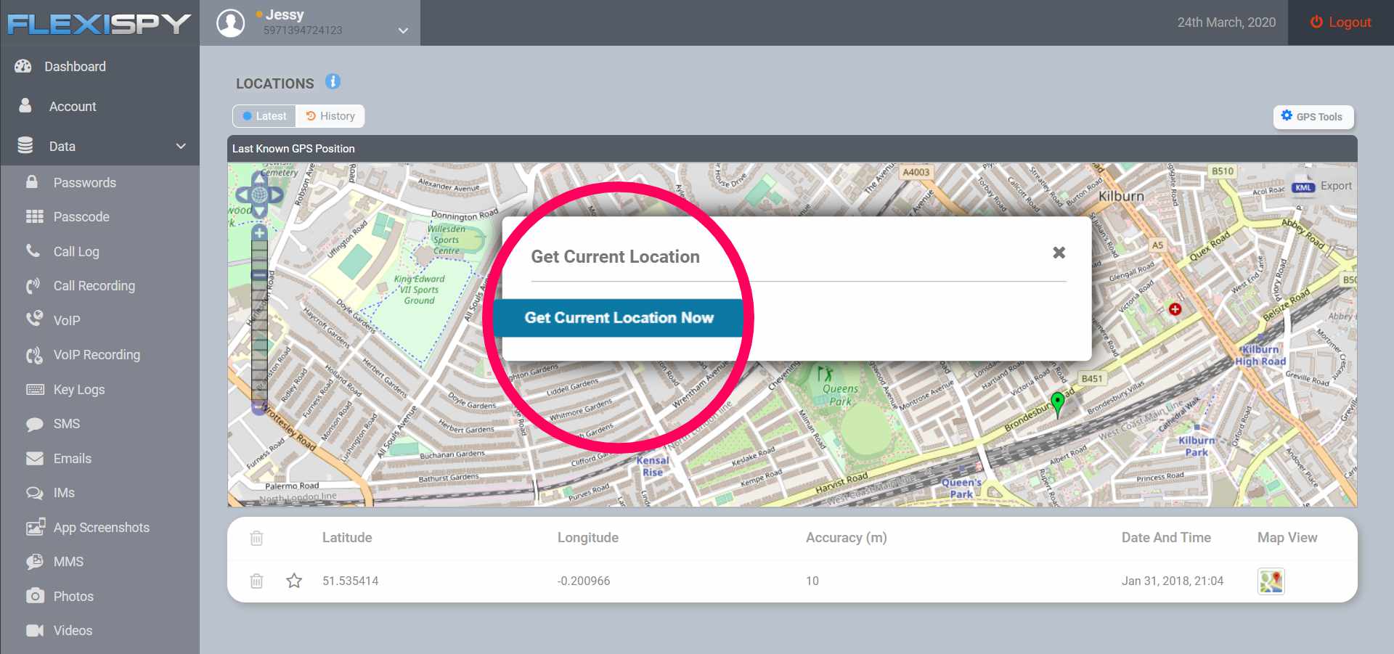Click the VoIP phone icon

[x=34, y=319]
